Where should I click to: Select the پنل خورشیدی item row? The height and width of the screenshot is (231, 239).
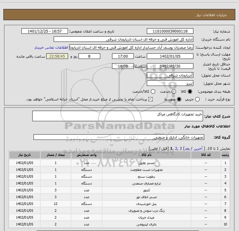pos(119,204)
